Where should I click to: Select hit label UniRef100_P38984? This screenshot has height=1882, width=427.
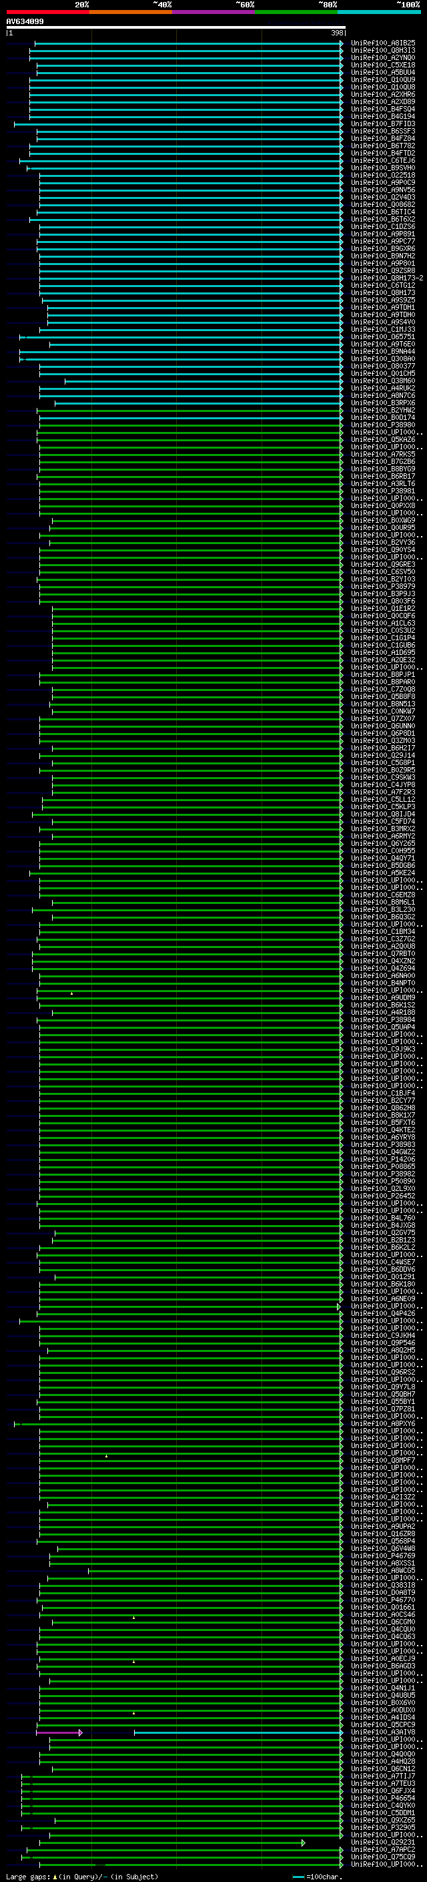(382, 1020)
